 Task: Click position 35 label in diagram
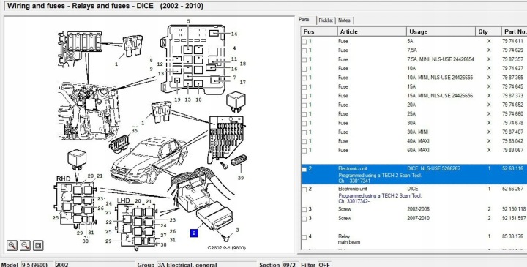coord(135,131)
